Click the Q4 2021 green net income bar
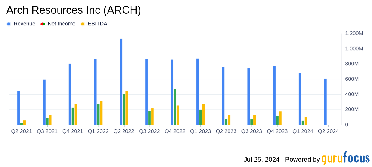The width and height of the screenshot is (372, 167). click(x=73, y=116)
